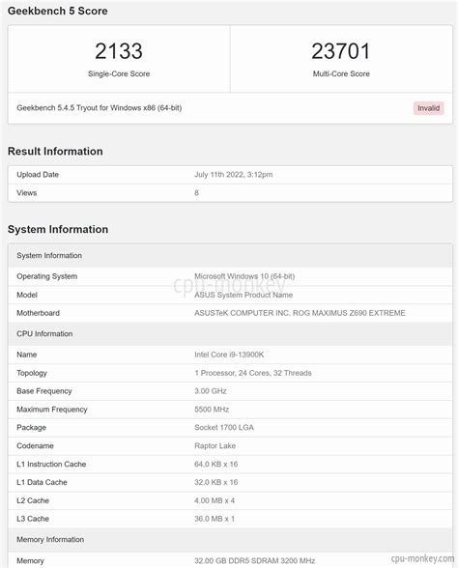Click the L1 Data Cache label

point(43,482)
